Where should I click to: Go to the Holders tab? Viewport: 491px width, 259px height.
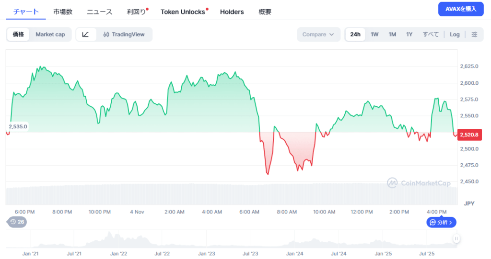[232, 12]
